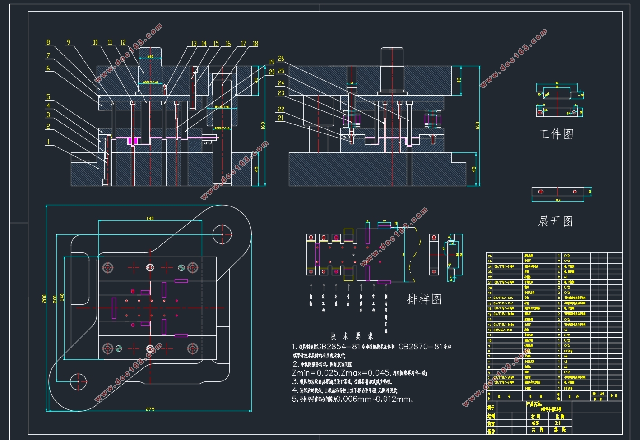Click part callout number 6 at left edge
The image size is (640, 440).
pyautogui.click(x=48, y=69)
